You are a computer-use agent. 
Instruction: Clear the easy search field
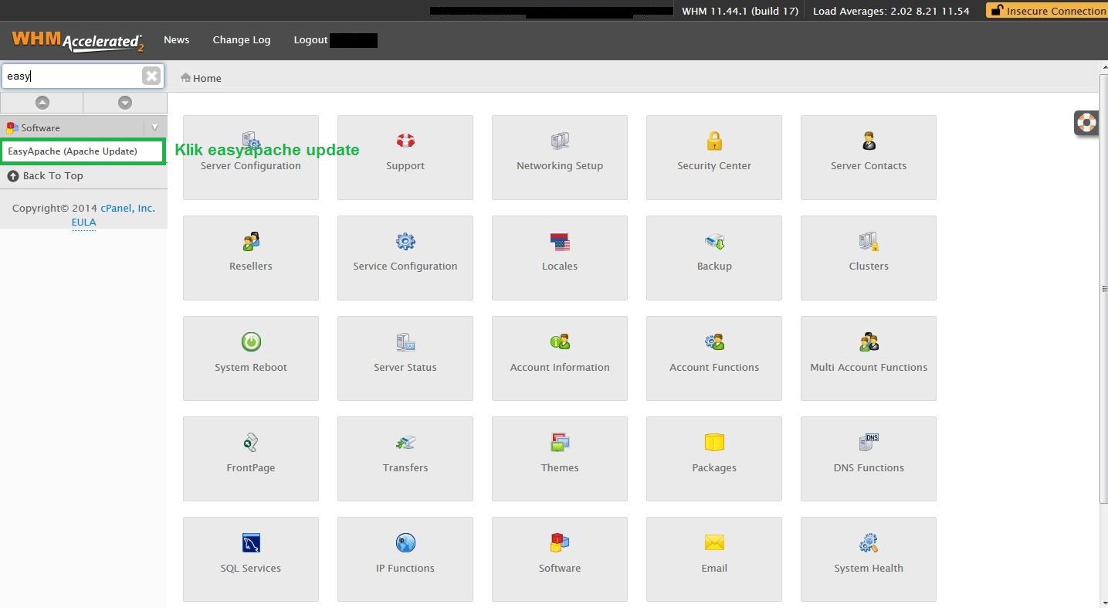coord(151,75)
